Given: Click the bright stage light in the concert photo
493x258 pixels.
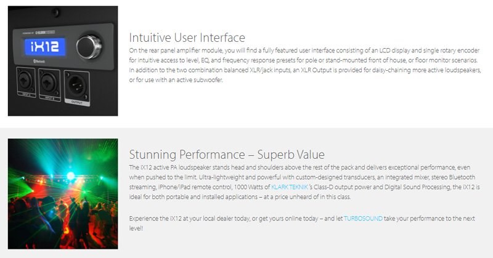Looking at the screenshot, I should point(71,175).
